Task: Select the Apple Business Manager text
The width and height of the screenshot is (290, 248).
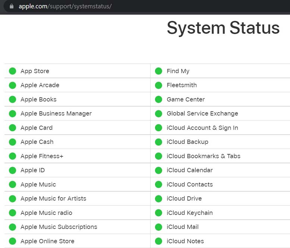Action: point(56,113)
